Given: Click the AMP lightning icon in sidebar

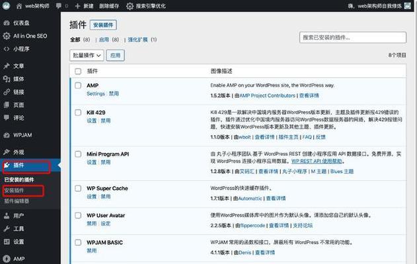Looking at the screenshot, I should coord(7,259).
